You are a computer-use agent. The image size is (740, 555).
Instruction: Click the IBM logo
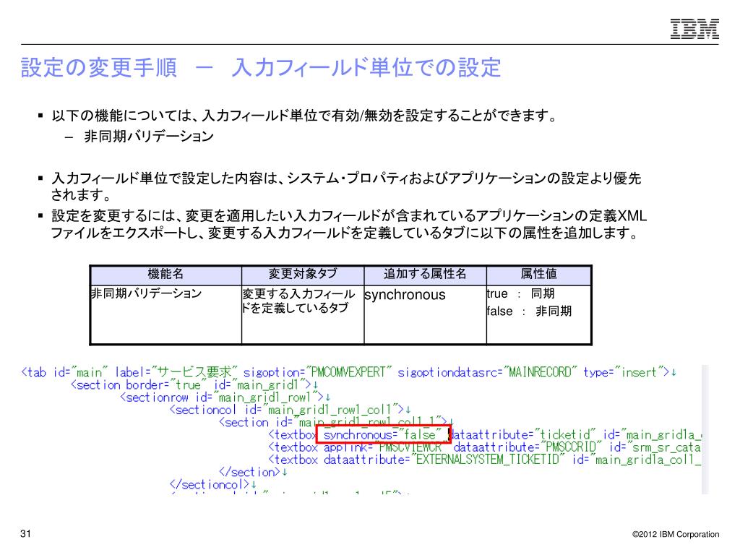coord(694,29)
